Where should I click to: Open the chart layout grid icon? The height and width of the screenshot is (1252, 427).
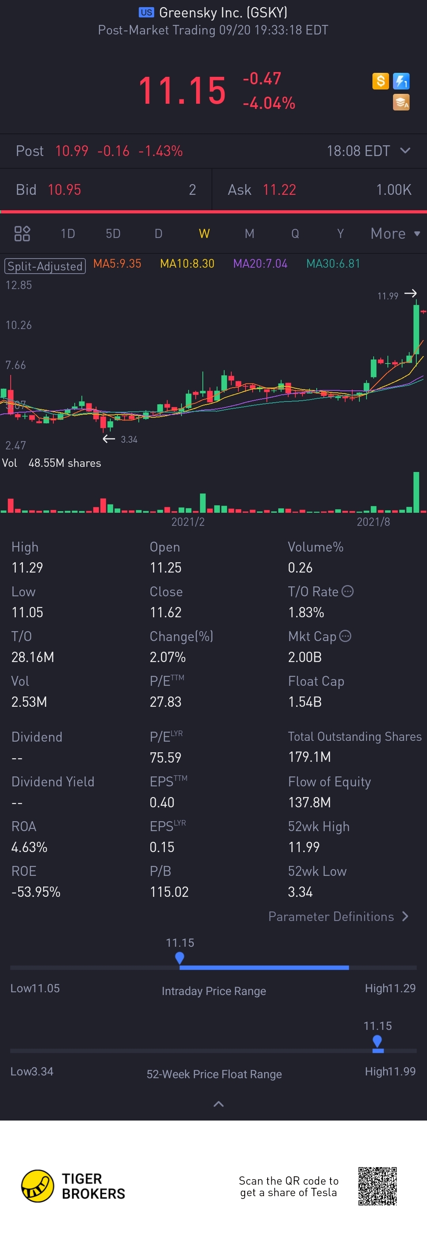[22, 234]
